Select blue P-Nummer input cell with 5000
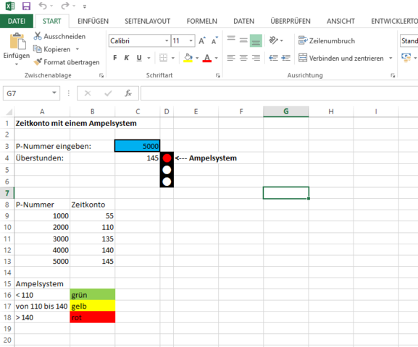This screenshot has height=347, width=418. point(138,146)
